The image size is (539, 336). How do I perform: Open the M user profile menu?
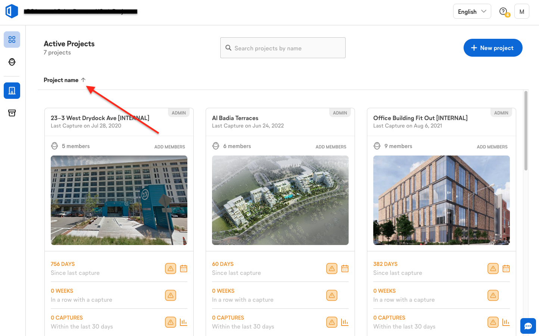(x=521, y=12)
